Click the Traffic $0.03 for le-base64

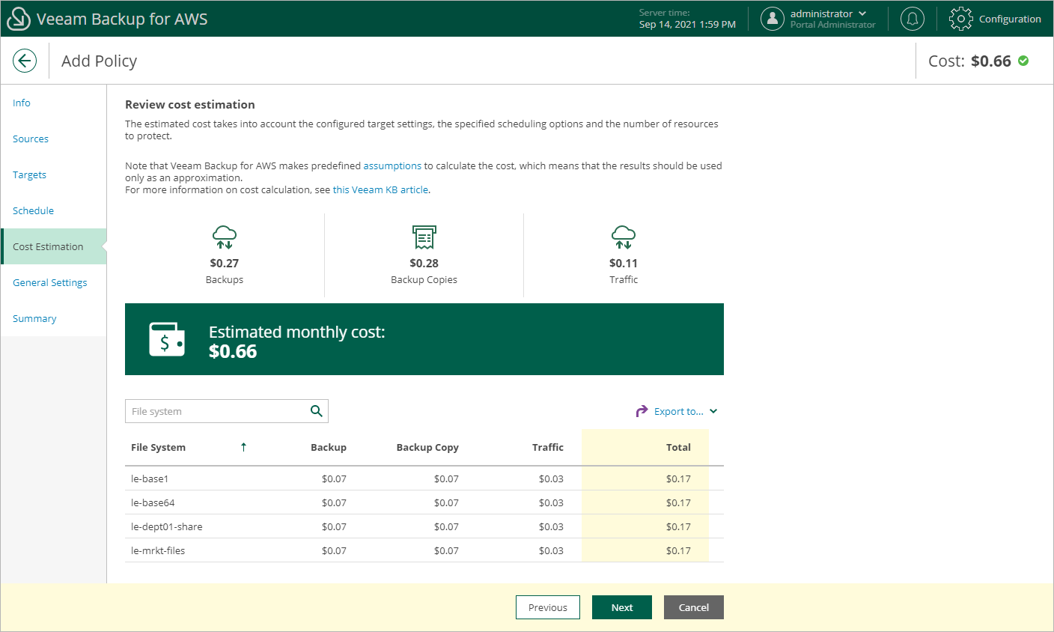pyautogui.click(x=551, y=502)
